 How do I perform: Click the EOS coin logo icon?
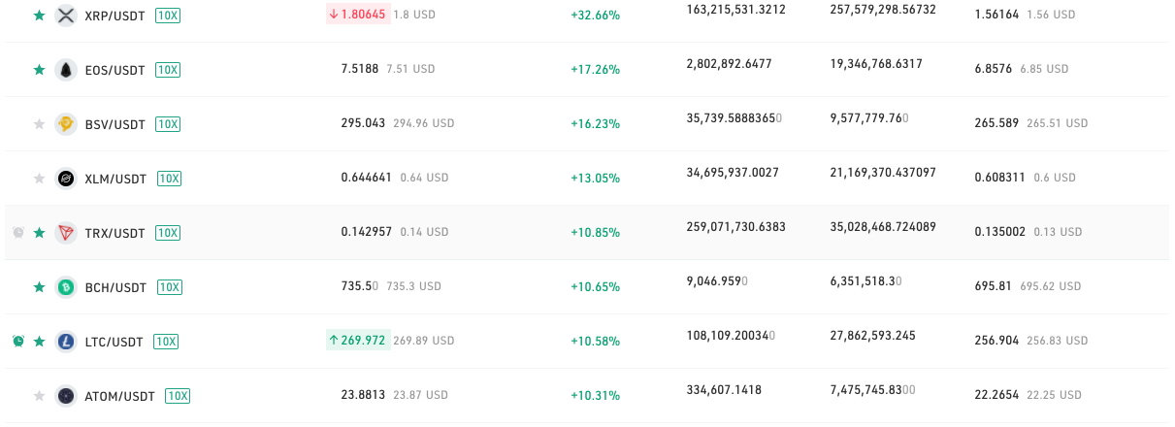click(66, 70)
